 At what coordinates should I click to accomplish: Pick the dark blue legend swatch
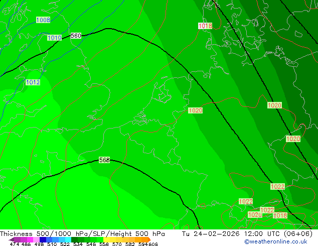coord(43,239)
